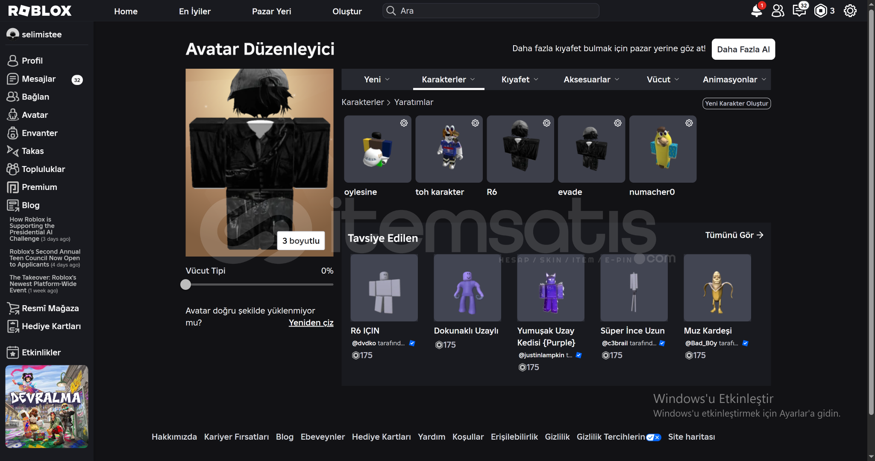Expand the Vücut dropdown tab
875x461 pixels.
click(x=663, y=79)
